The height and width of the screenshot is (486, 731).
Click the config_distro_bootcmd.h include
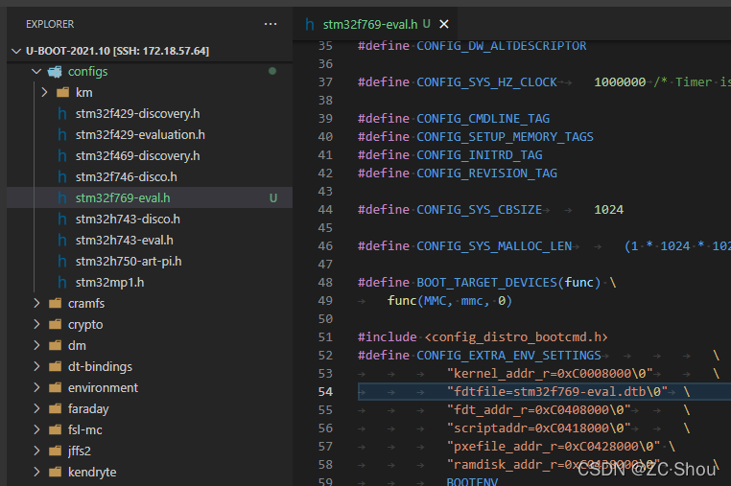(x=516, y=337)
